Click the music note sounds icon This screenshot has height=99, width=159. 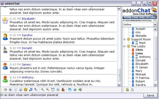tap(31, 90)
